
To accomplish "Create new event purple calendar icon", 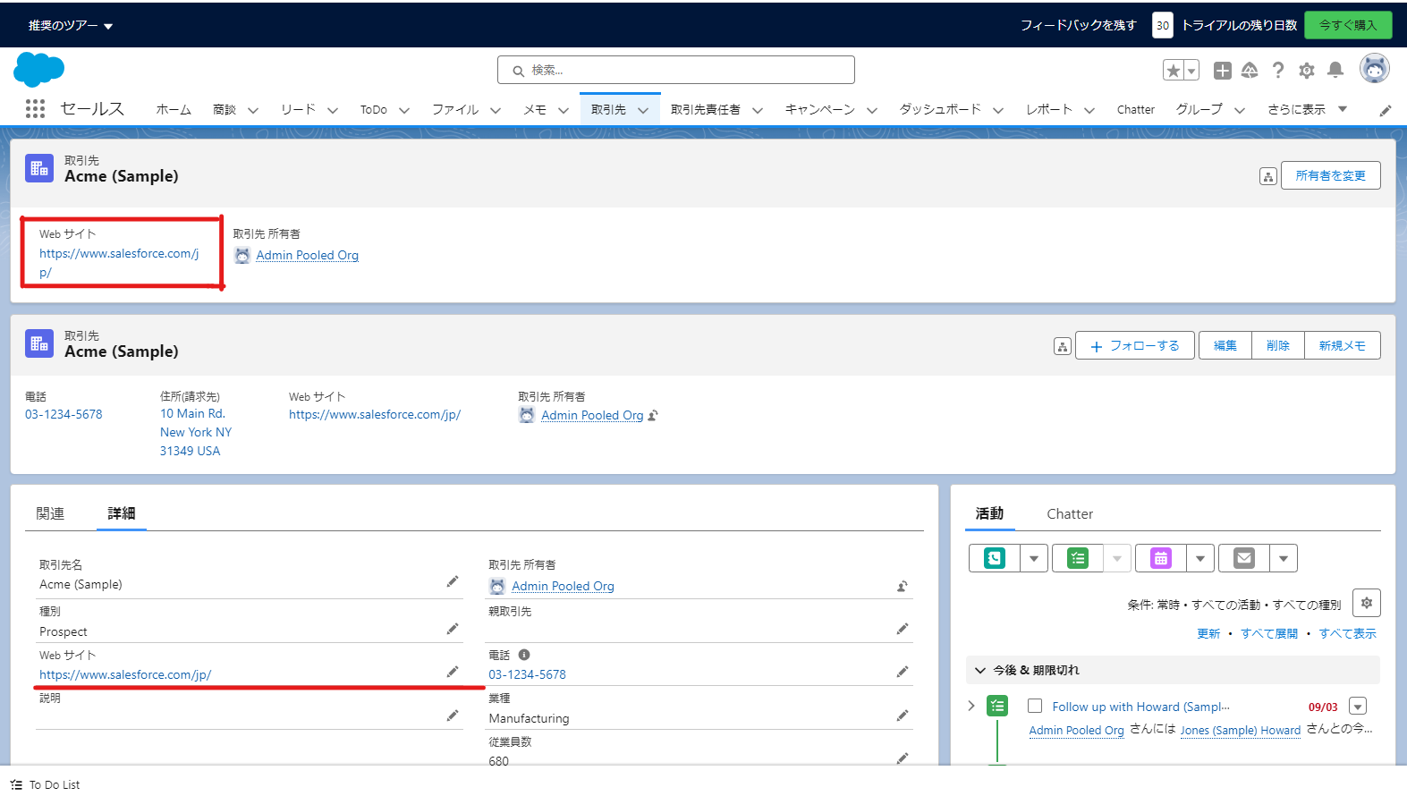I will (1161, 558).
